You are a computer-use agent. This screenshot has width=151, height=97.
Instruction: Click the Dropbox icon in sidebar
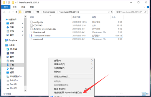tap(6, 40)
